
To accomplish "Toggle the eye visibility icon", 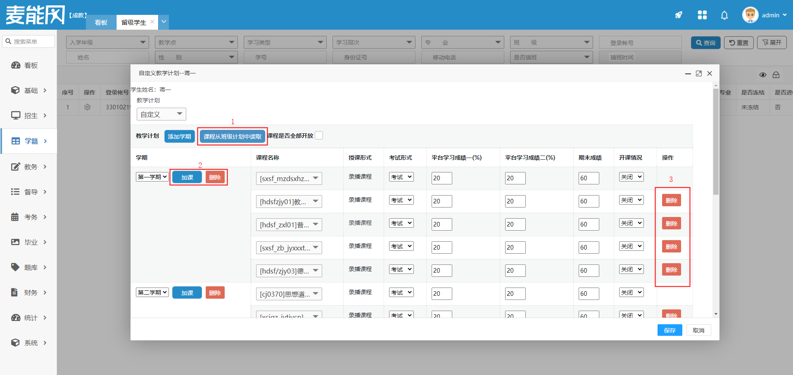I will 763,75.
